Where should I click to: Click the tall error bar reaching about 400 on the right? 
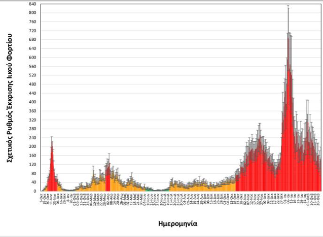307,100
